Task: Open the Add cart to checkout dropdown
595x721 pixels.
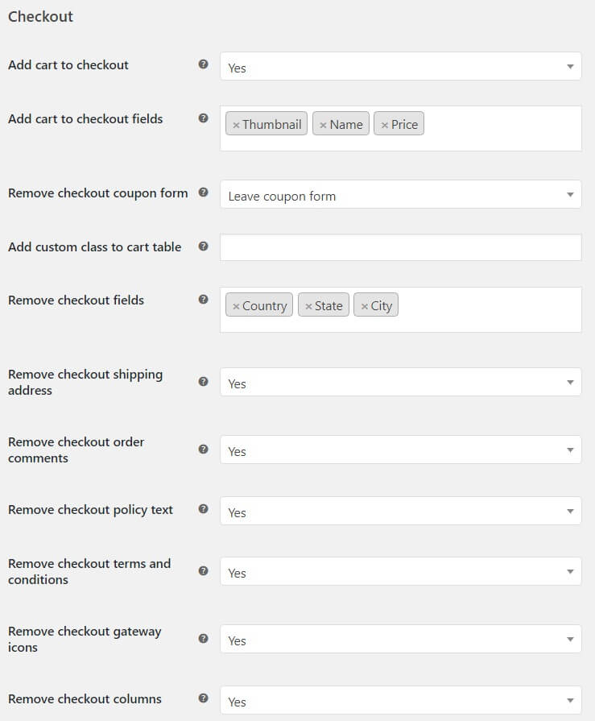Action: pyautogui.click(x=401, y=66)
